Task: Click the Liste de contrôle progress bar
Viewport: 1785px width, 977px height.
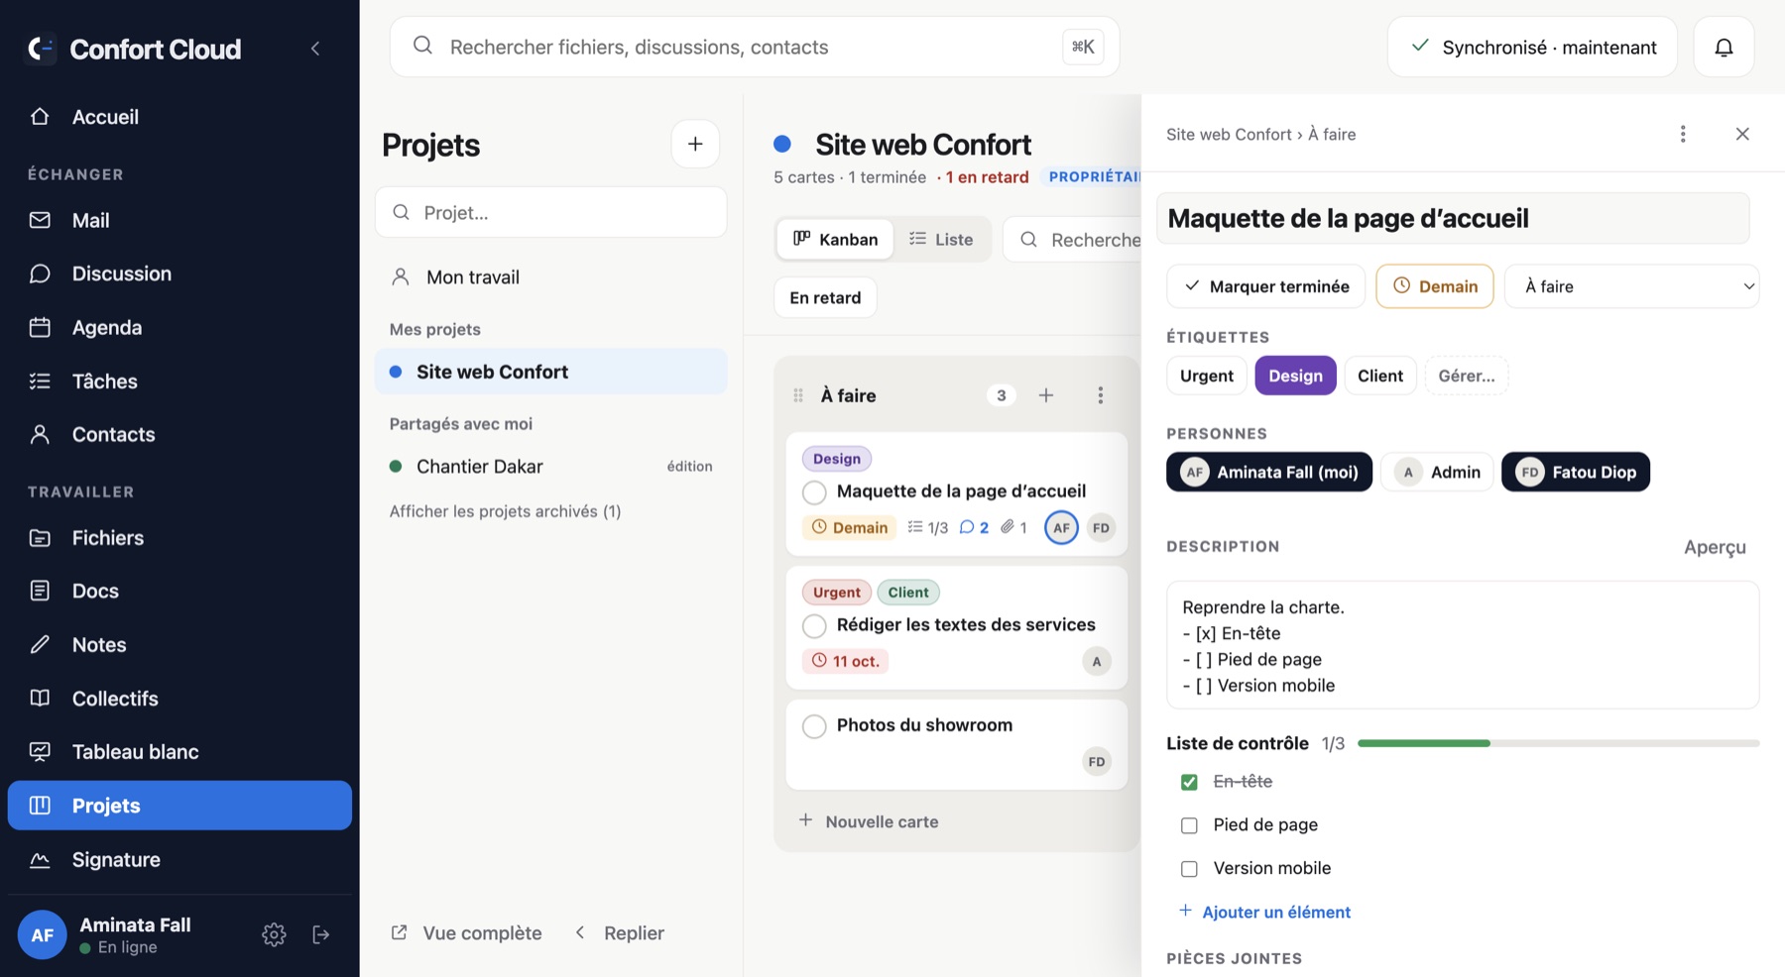Action: pyautogui.click(x=1558, y=743)
